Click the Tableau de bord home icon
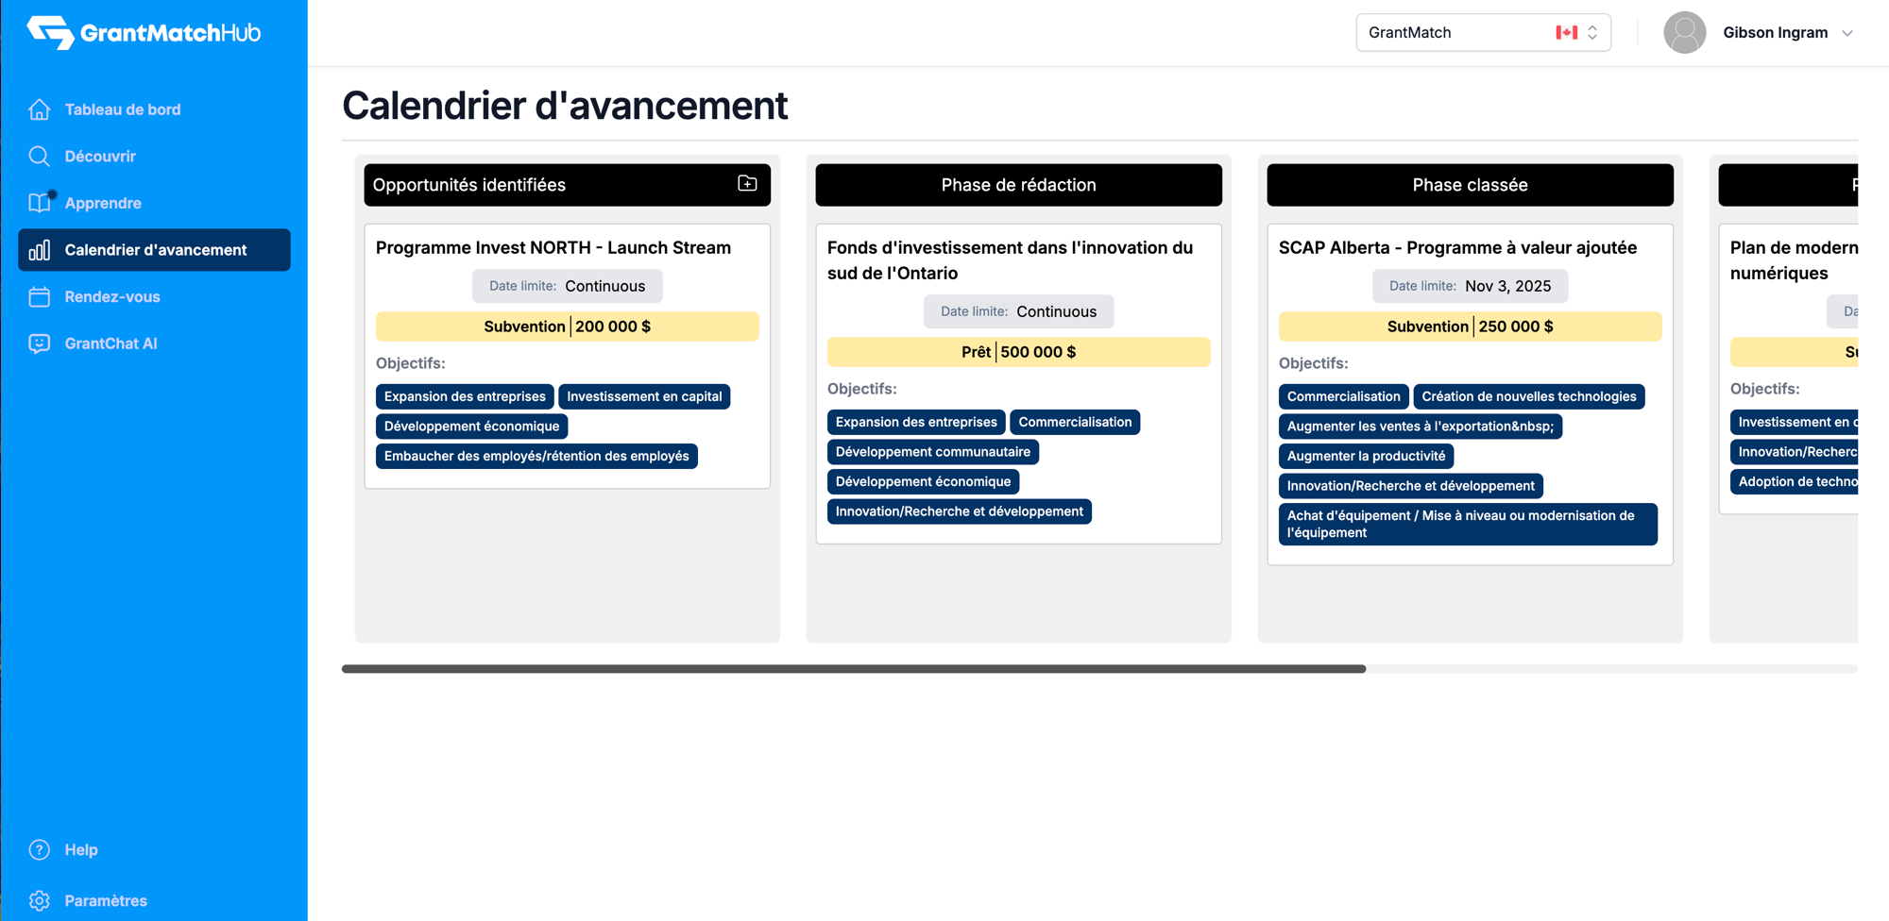Screen dimensions: 1889x921 [40, 109]
